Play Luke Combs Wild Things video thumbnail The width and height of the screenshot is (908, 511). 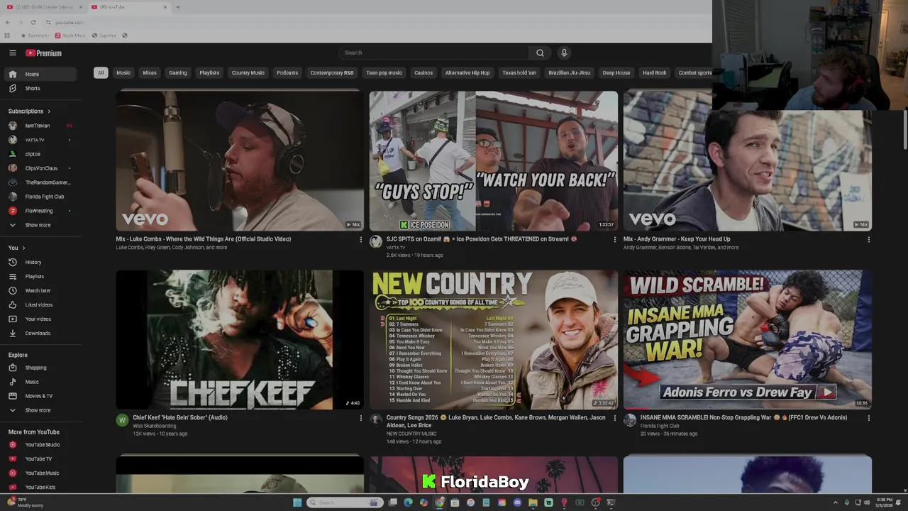pos(240,160)
